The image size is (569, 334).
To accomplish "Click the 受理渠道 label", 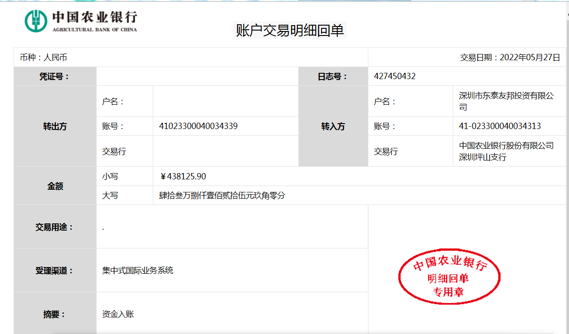I will [x=55, y=271].
